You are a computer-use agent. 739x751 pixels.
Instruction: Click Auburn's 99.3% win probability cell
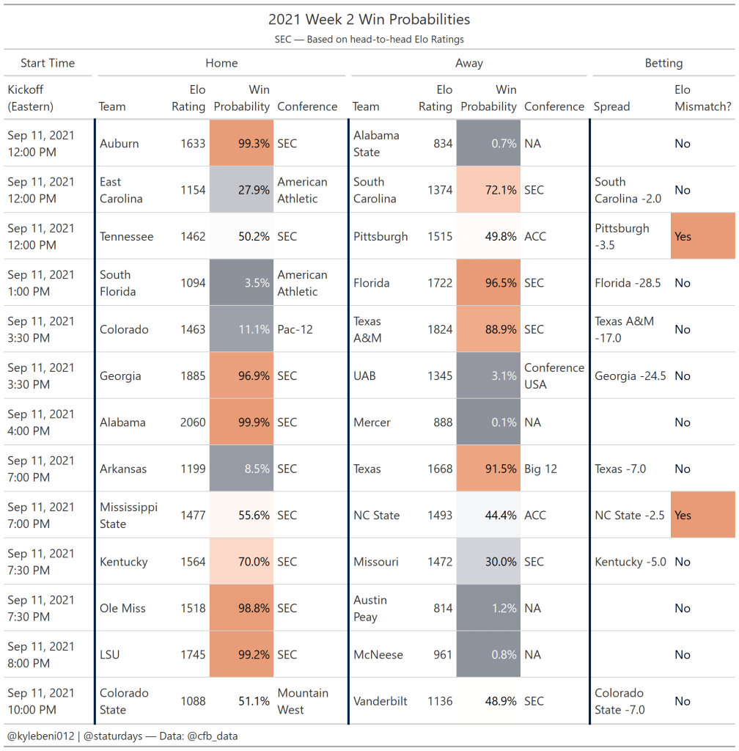(x=241, y=144)
